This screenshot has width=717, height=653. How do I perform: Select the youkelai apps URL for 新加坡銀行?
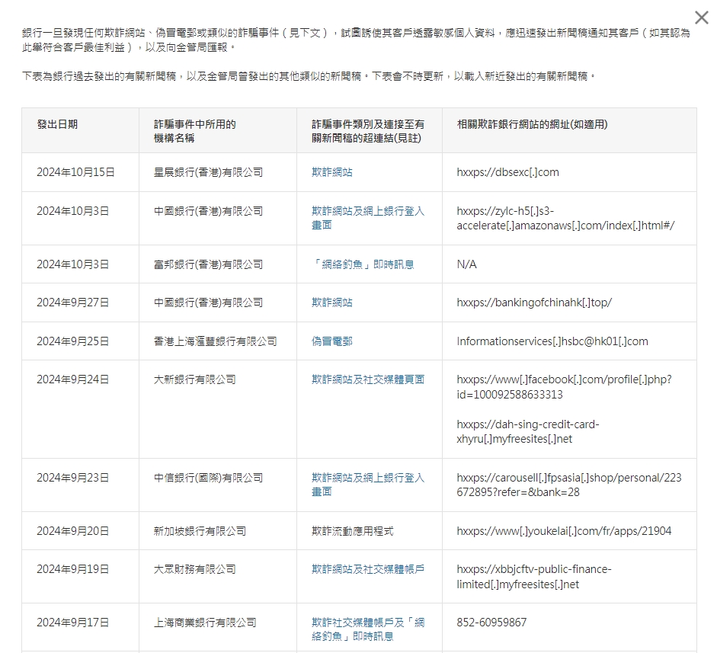[x=569, y=530]
